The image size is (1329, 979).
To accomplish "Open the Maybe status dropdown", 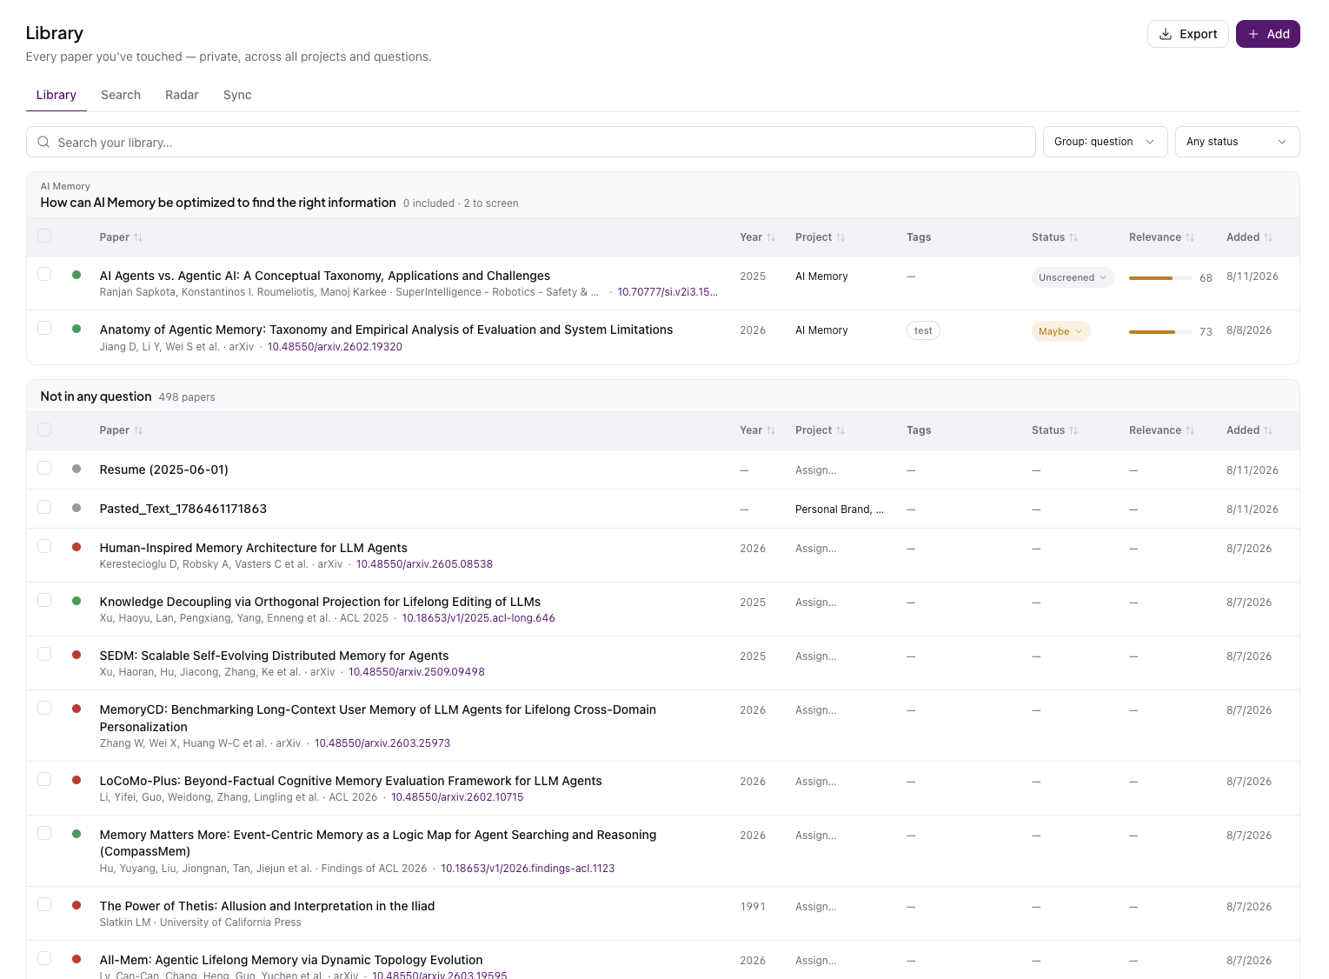I will tap(1060, 331).
